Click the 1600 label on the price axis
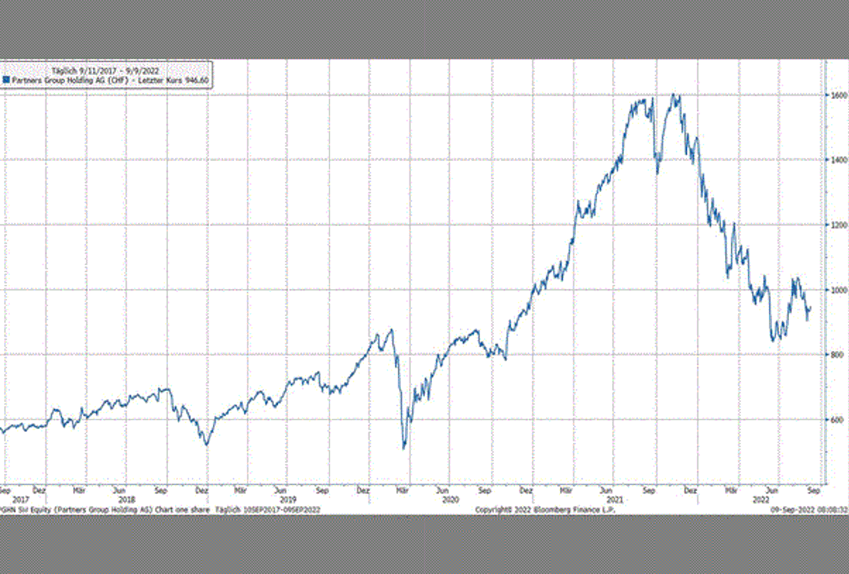Image resolution: width=849 pixels, height=574 pixels. click(x=839, y=95)
